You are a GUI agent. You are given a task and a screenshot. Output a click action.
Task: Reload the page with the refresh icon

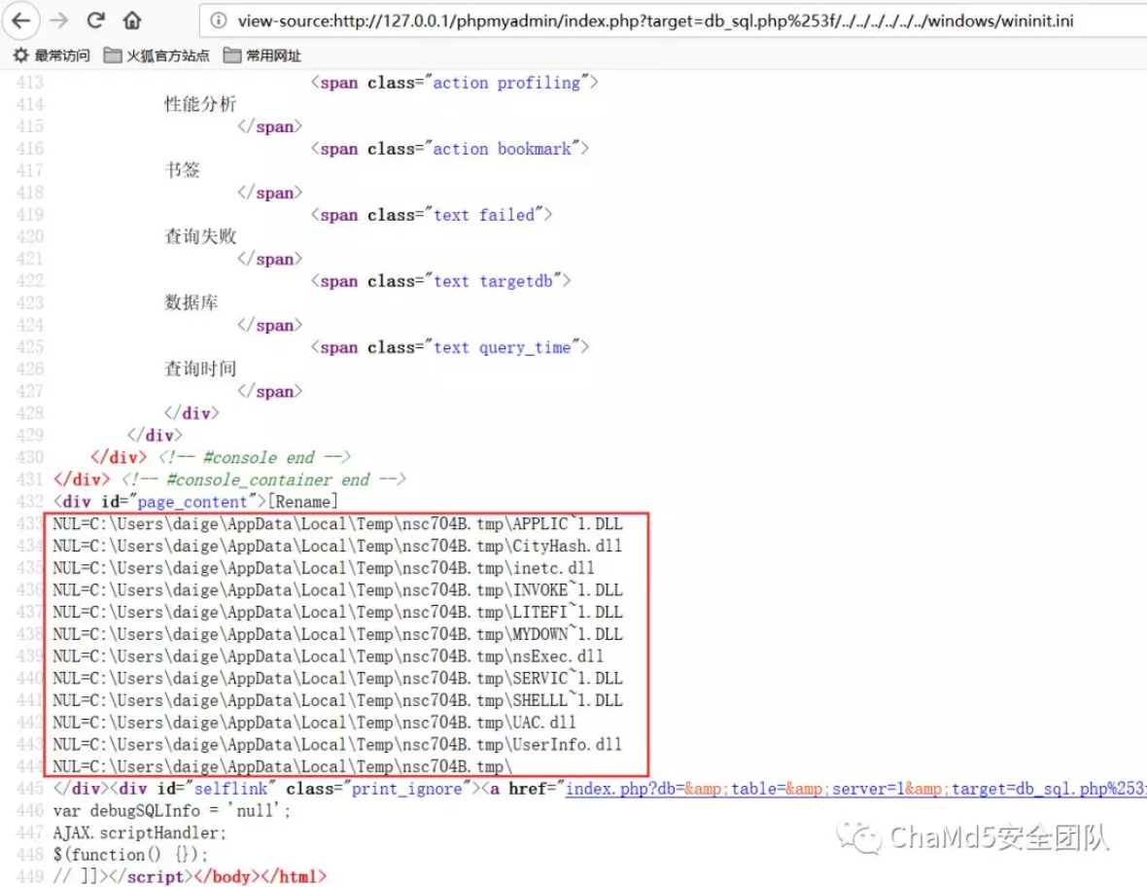coord(96,19)
